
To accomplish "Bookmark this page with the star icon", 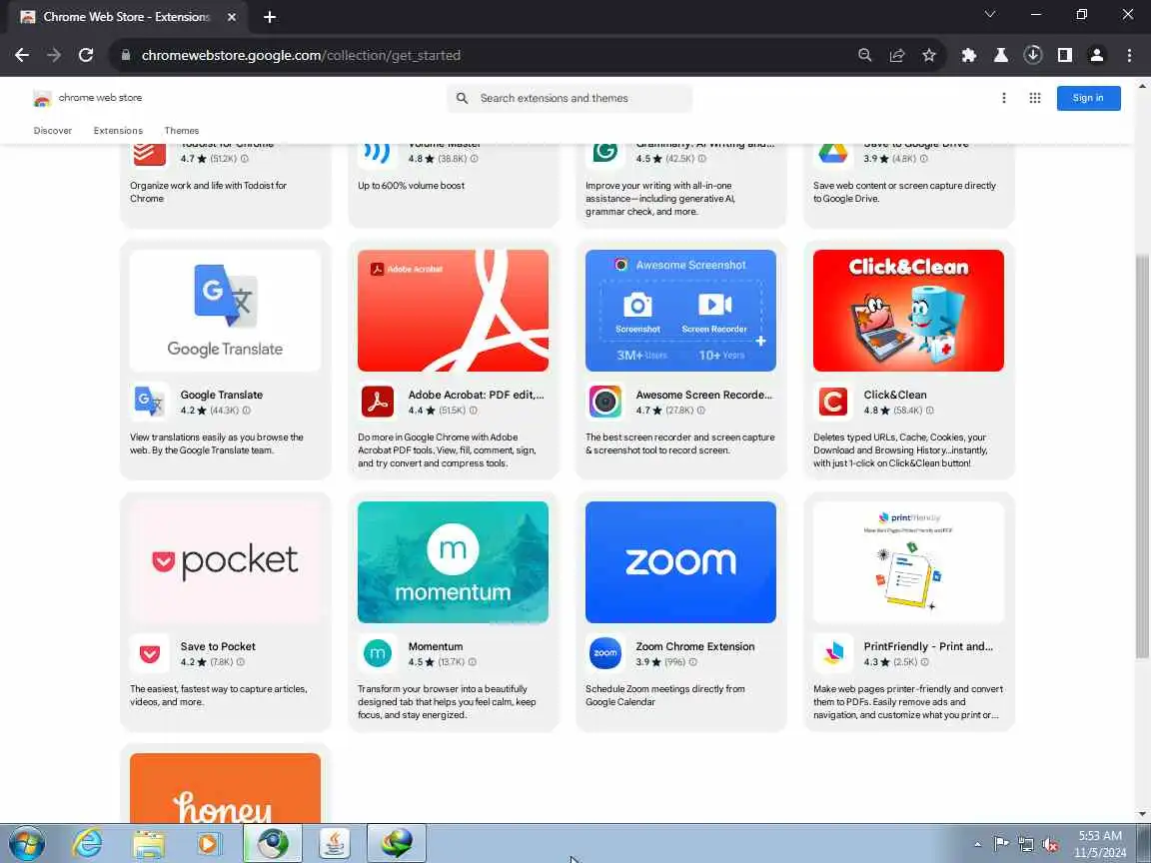I will (929, 55).
